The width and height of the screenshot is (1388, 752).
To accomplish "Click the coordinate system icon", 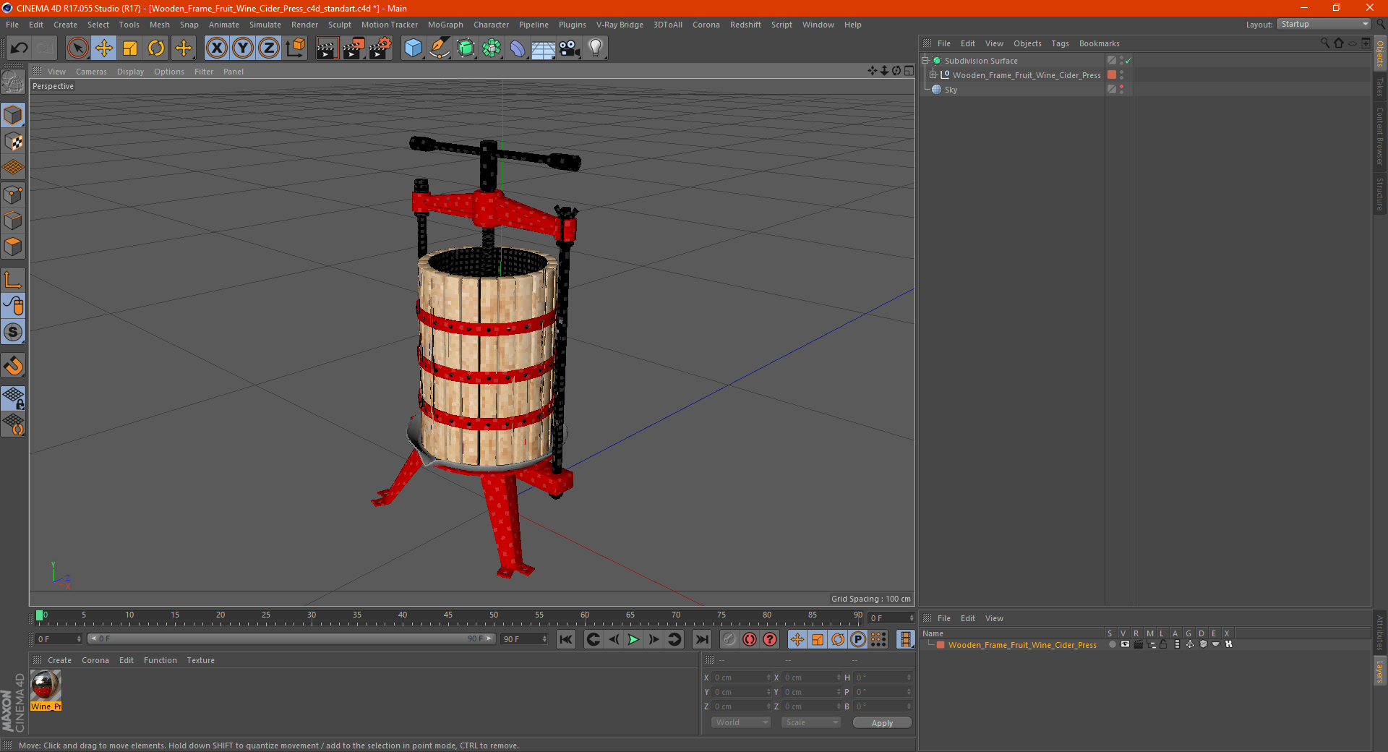I will [296, 48].
